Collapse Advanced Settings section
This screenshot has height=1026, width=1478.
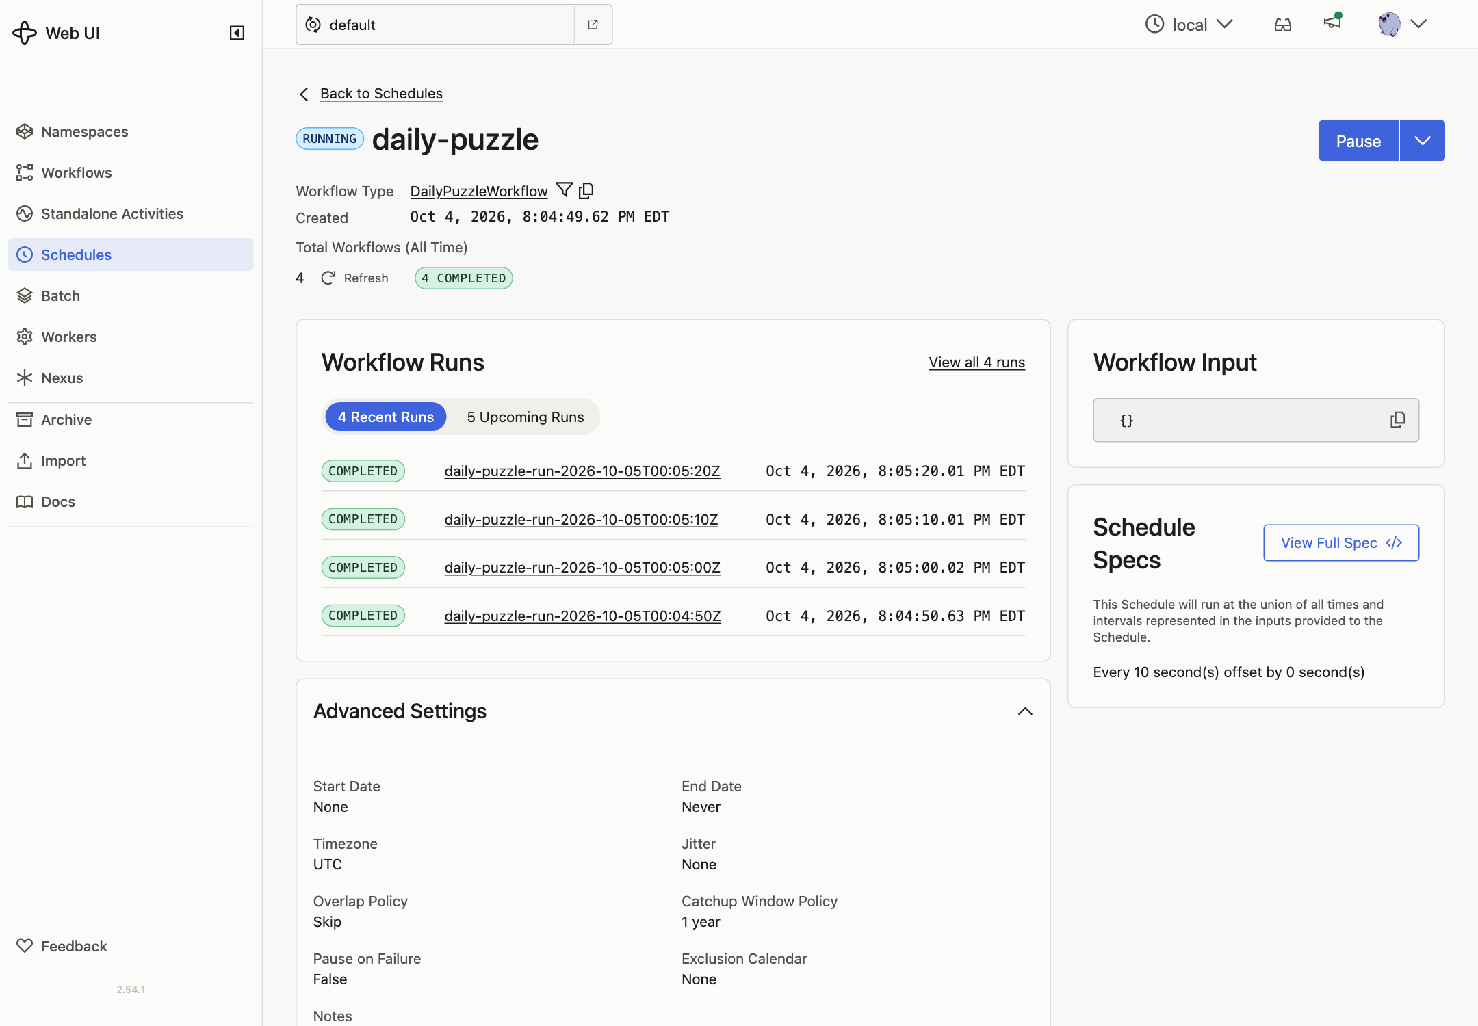pos(1025,711)
